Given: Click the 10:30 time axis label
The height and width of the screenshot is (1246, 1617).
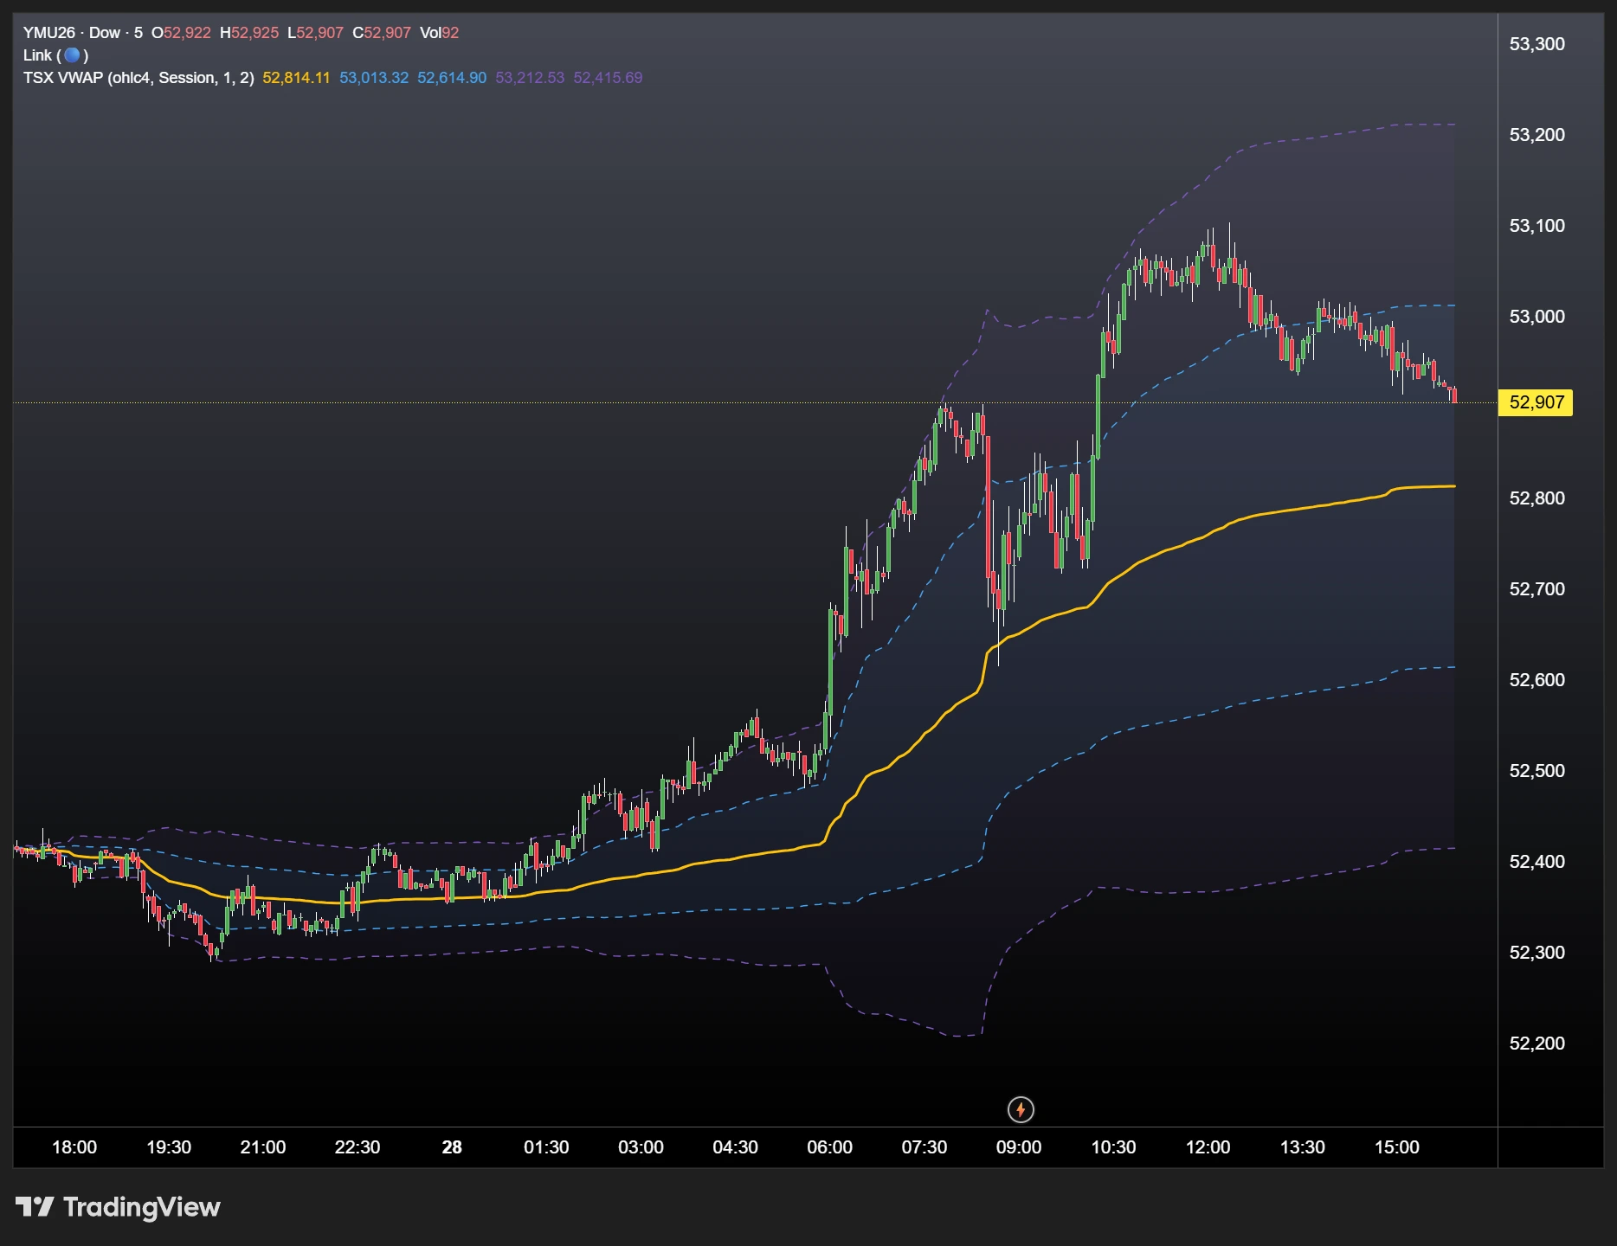Looking at the screenshot, I should click(1113, 1147).
